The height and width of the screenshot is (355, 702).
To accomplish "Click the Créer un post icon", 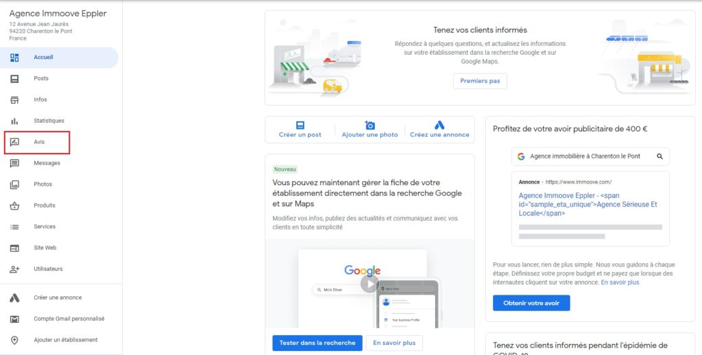I will coord(300,125).
